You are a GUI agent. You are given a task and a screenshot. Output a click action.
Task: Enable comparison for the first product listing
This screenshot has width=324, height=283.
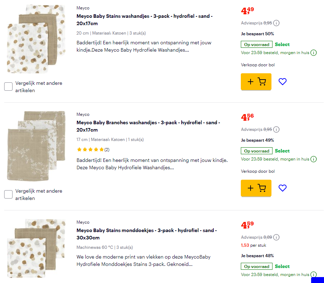point(8,86)
